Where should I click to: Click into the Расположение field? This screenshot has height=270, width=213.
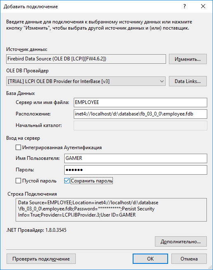(x=140, y=114)
